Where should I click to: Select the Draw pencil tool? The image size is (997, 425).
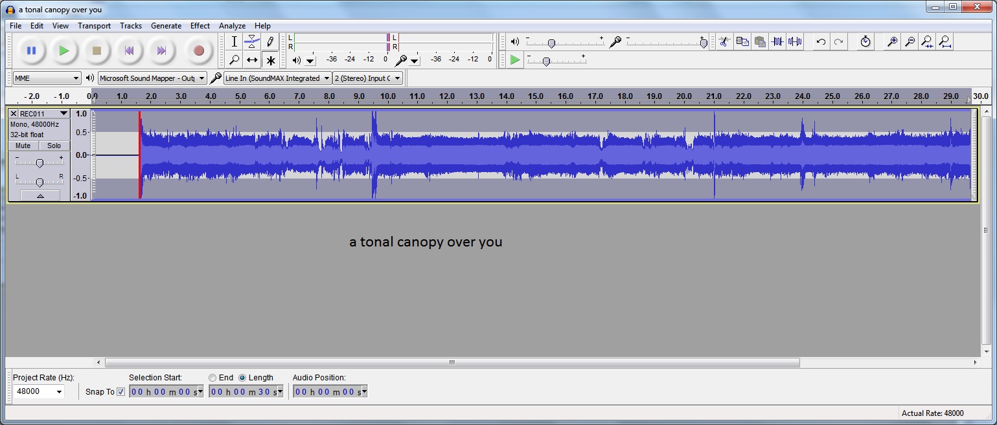click(x=270, y=42)
